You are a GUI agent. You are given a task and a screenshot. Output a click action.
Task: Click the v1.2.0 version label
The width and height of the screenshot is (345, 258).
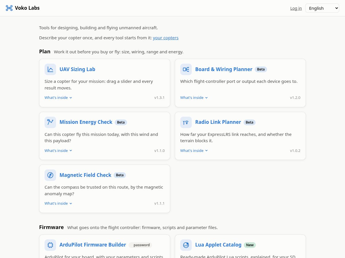(x=295, y=98)
